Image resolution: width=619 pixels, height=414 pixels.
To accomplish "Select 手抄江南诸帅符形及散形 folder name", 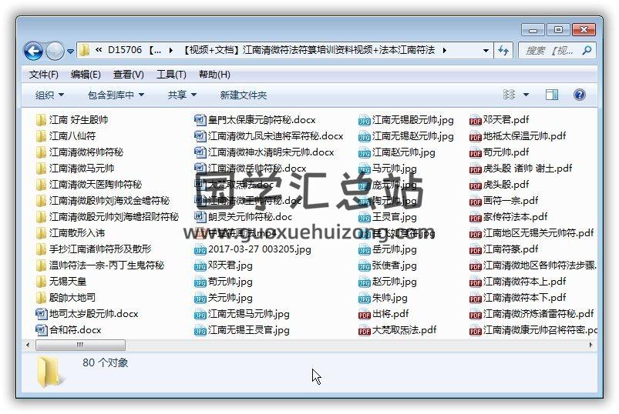I will coord(100,249).
